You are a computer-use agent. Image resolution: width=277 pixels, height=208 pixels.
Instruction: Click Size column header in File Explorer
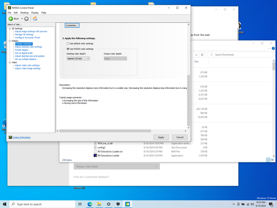click(x=196, y=62)
